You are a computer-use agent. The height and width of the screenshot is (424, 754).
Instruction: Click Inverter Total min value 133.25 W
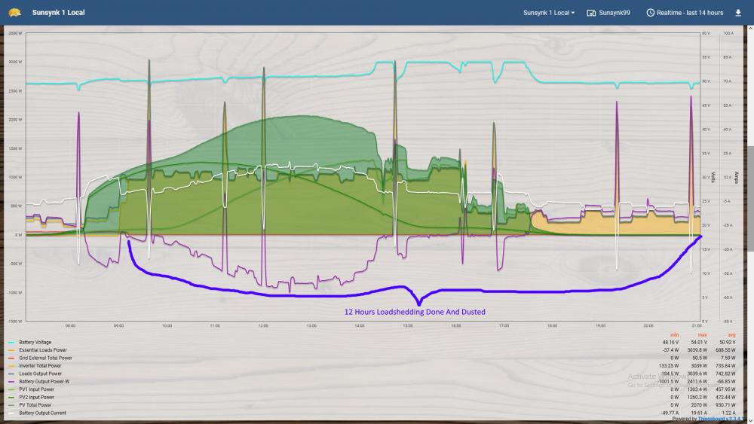[x=669, y=365]
